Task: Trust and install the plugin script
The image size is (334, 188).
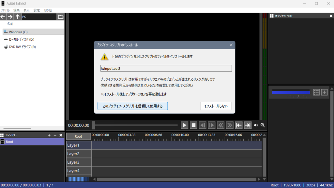Action: [x=132, y=106]
